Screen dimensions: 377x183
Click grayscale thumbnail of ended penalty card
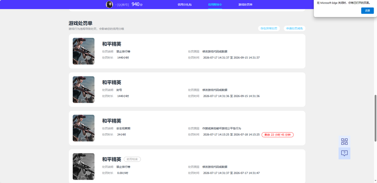click(84, 167)
